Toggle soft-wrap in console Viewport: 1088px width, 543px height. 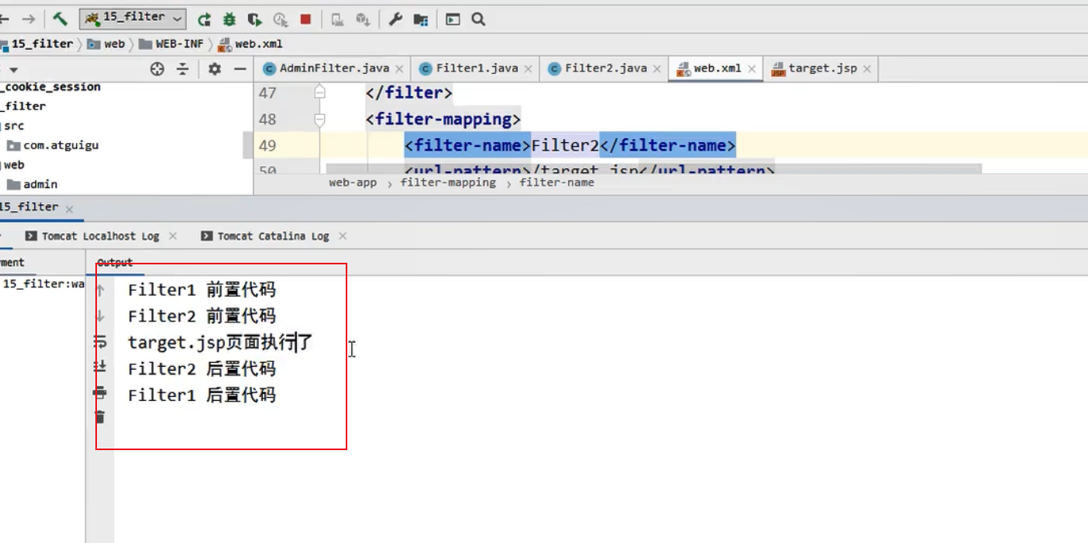click(x=100, y=341)
